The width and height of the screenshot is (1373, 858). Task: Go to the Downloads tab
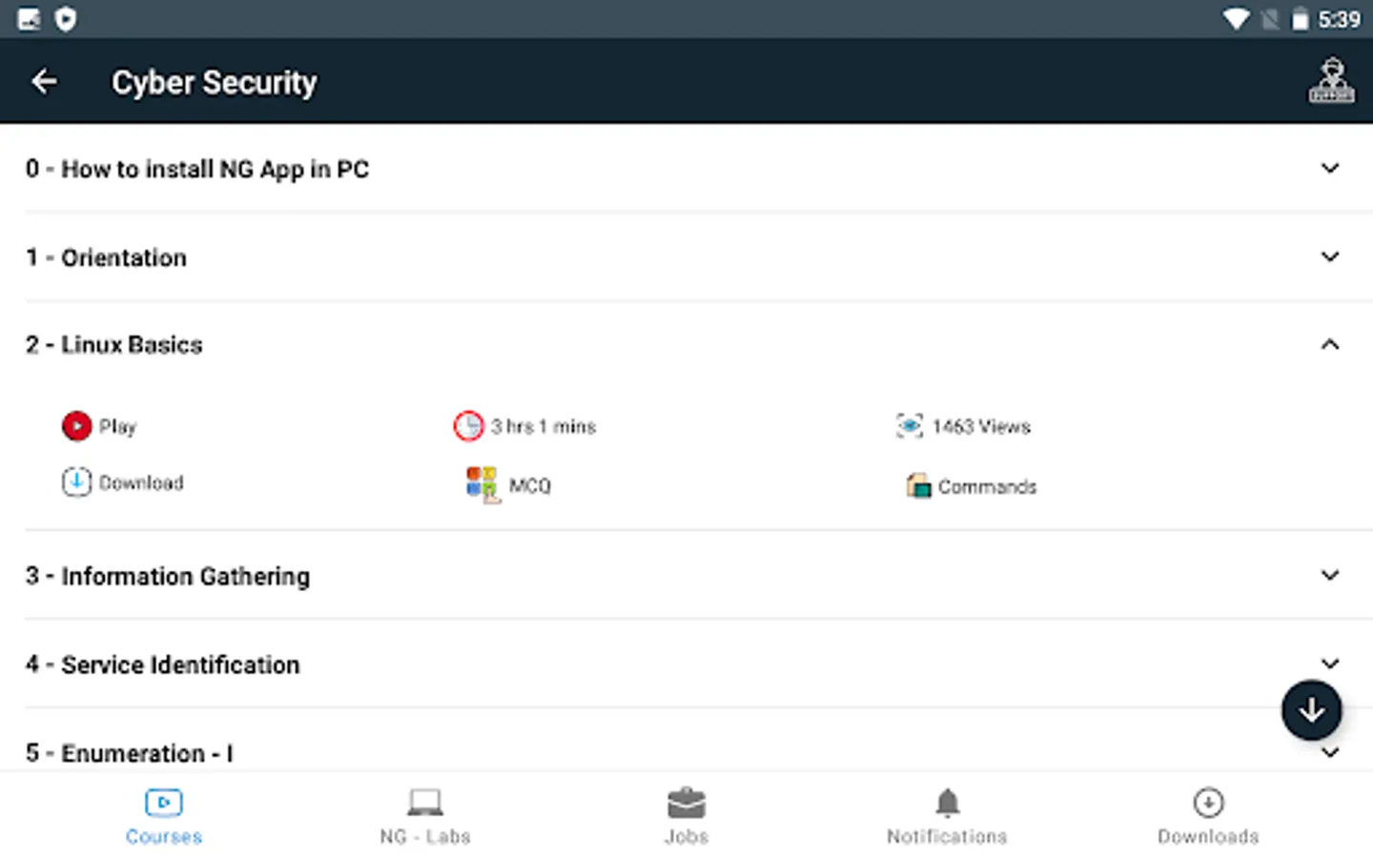click(1208, 817)
